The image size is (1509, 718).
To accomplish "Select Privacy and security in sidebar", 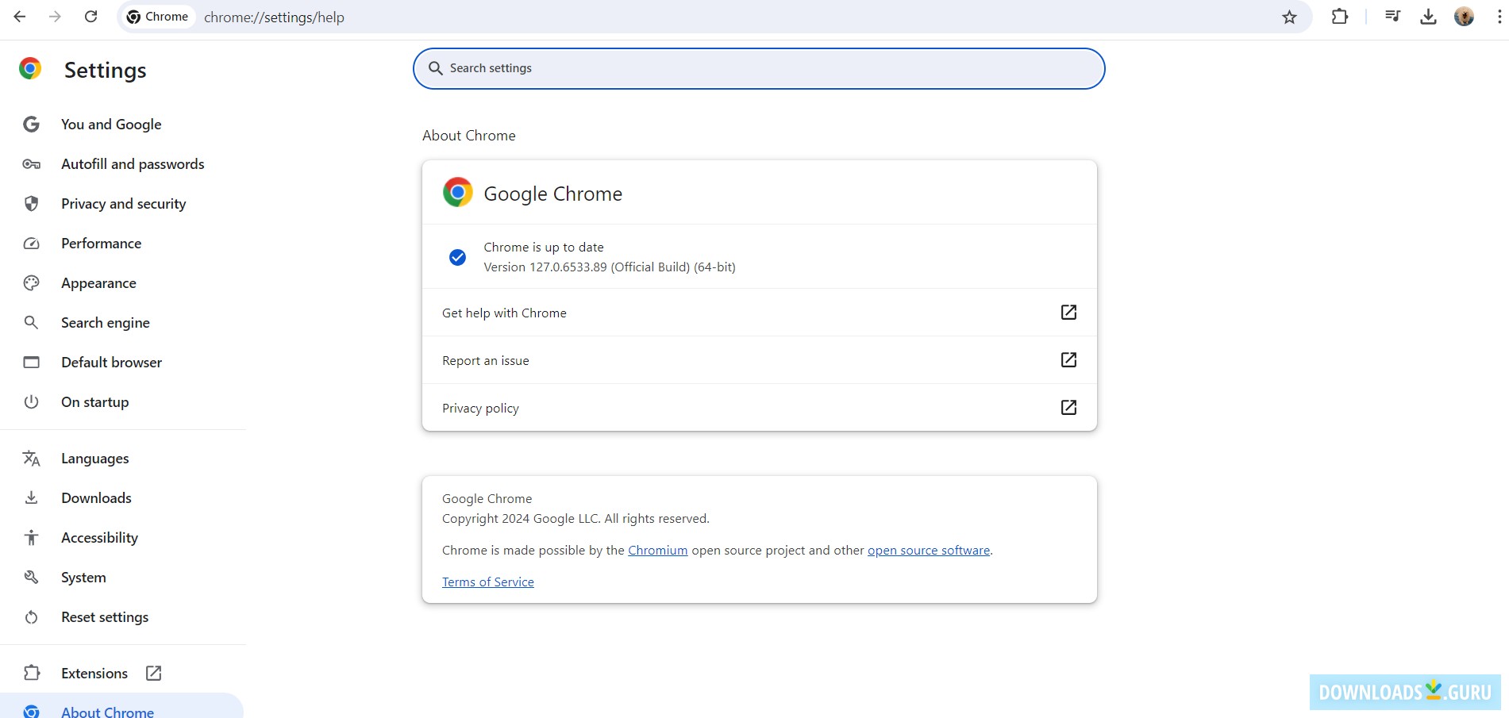I will point(123,204).
